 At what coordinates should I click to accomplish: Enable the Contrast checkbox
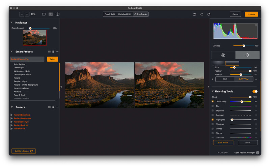pyautogui.click(x=213, y=115)
